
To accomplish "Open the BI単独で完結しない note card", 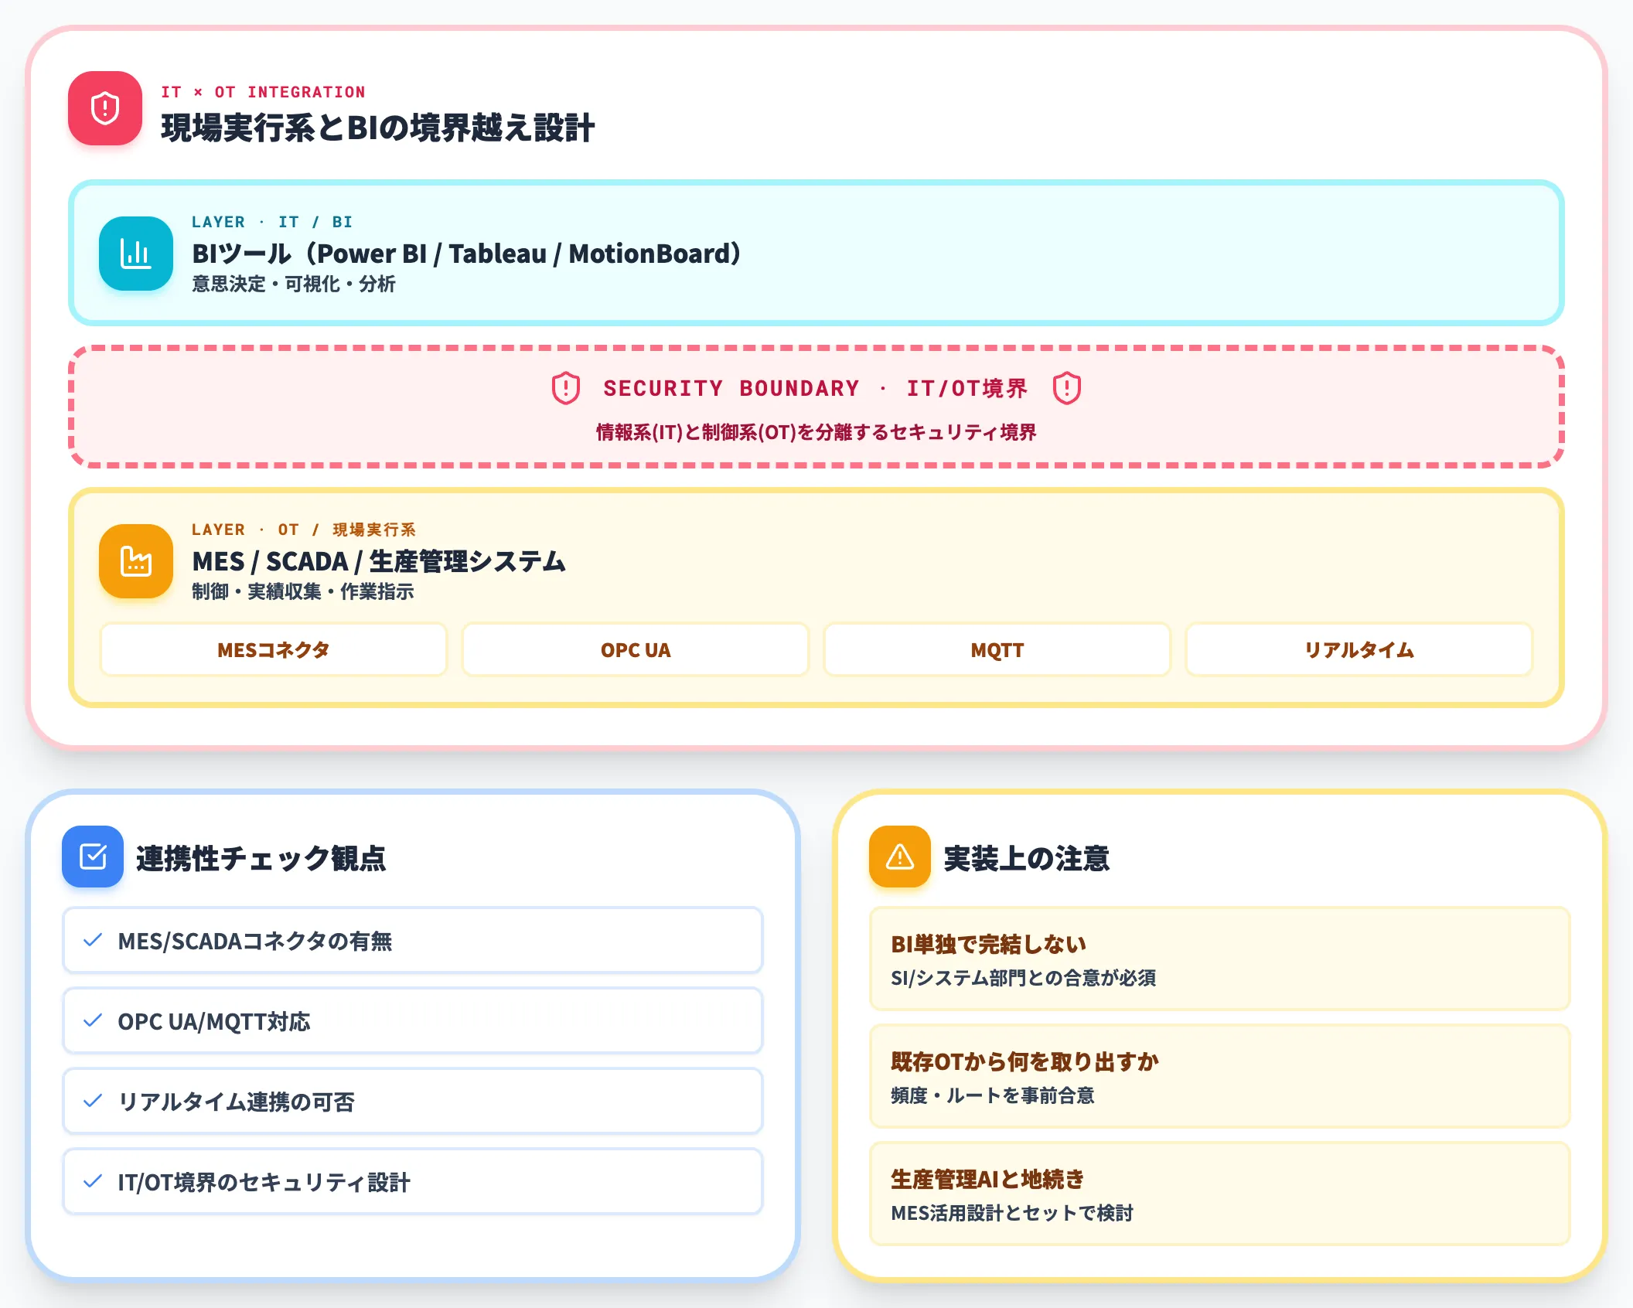I will pos(1220,959).
